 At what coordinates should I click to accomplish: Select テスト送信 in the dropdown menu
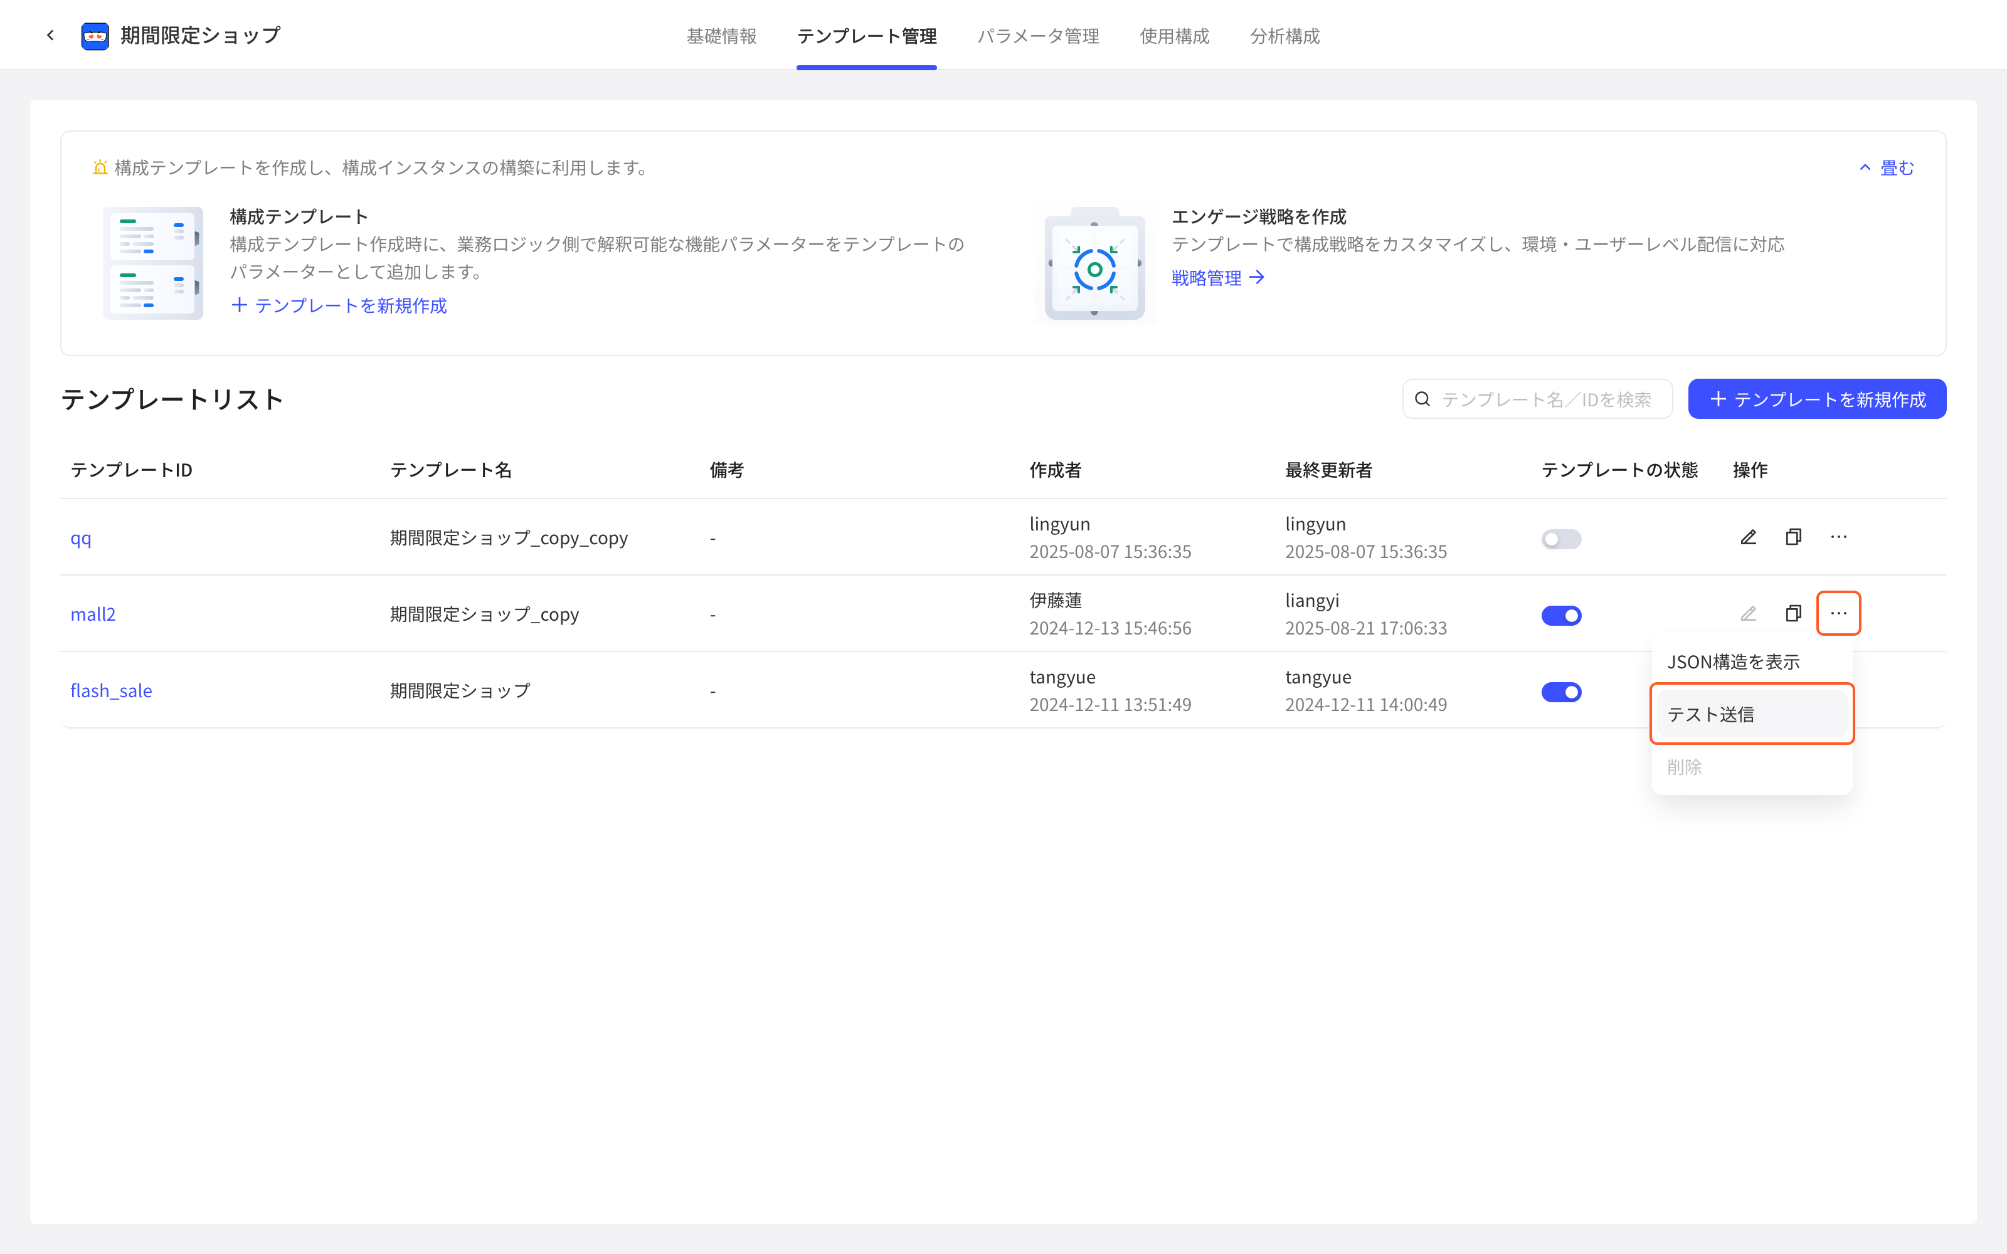tap(1752, 714)
